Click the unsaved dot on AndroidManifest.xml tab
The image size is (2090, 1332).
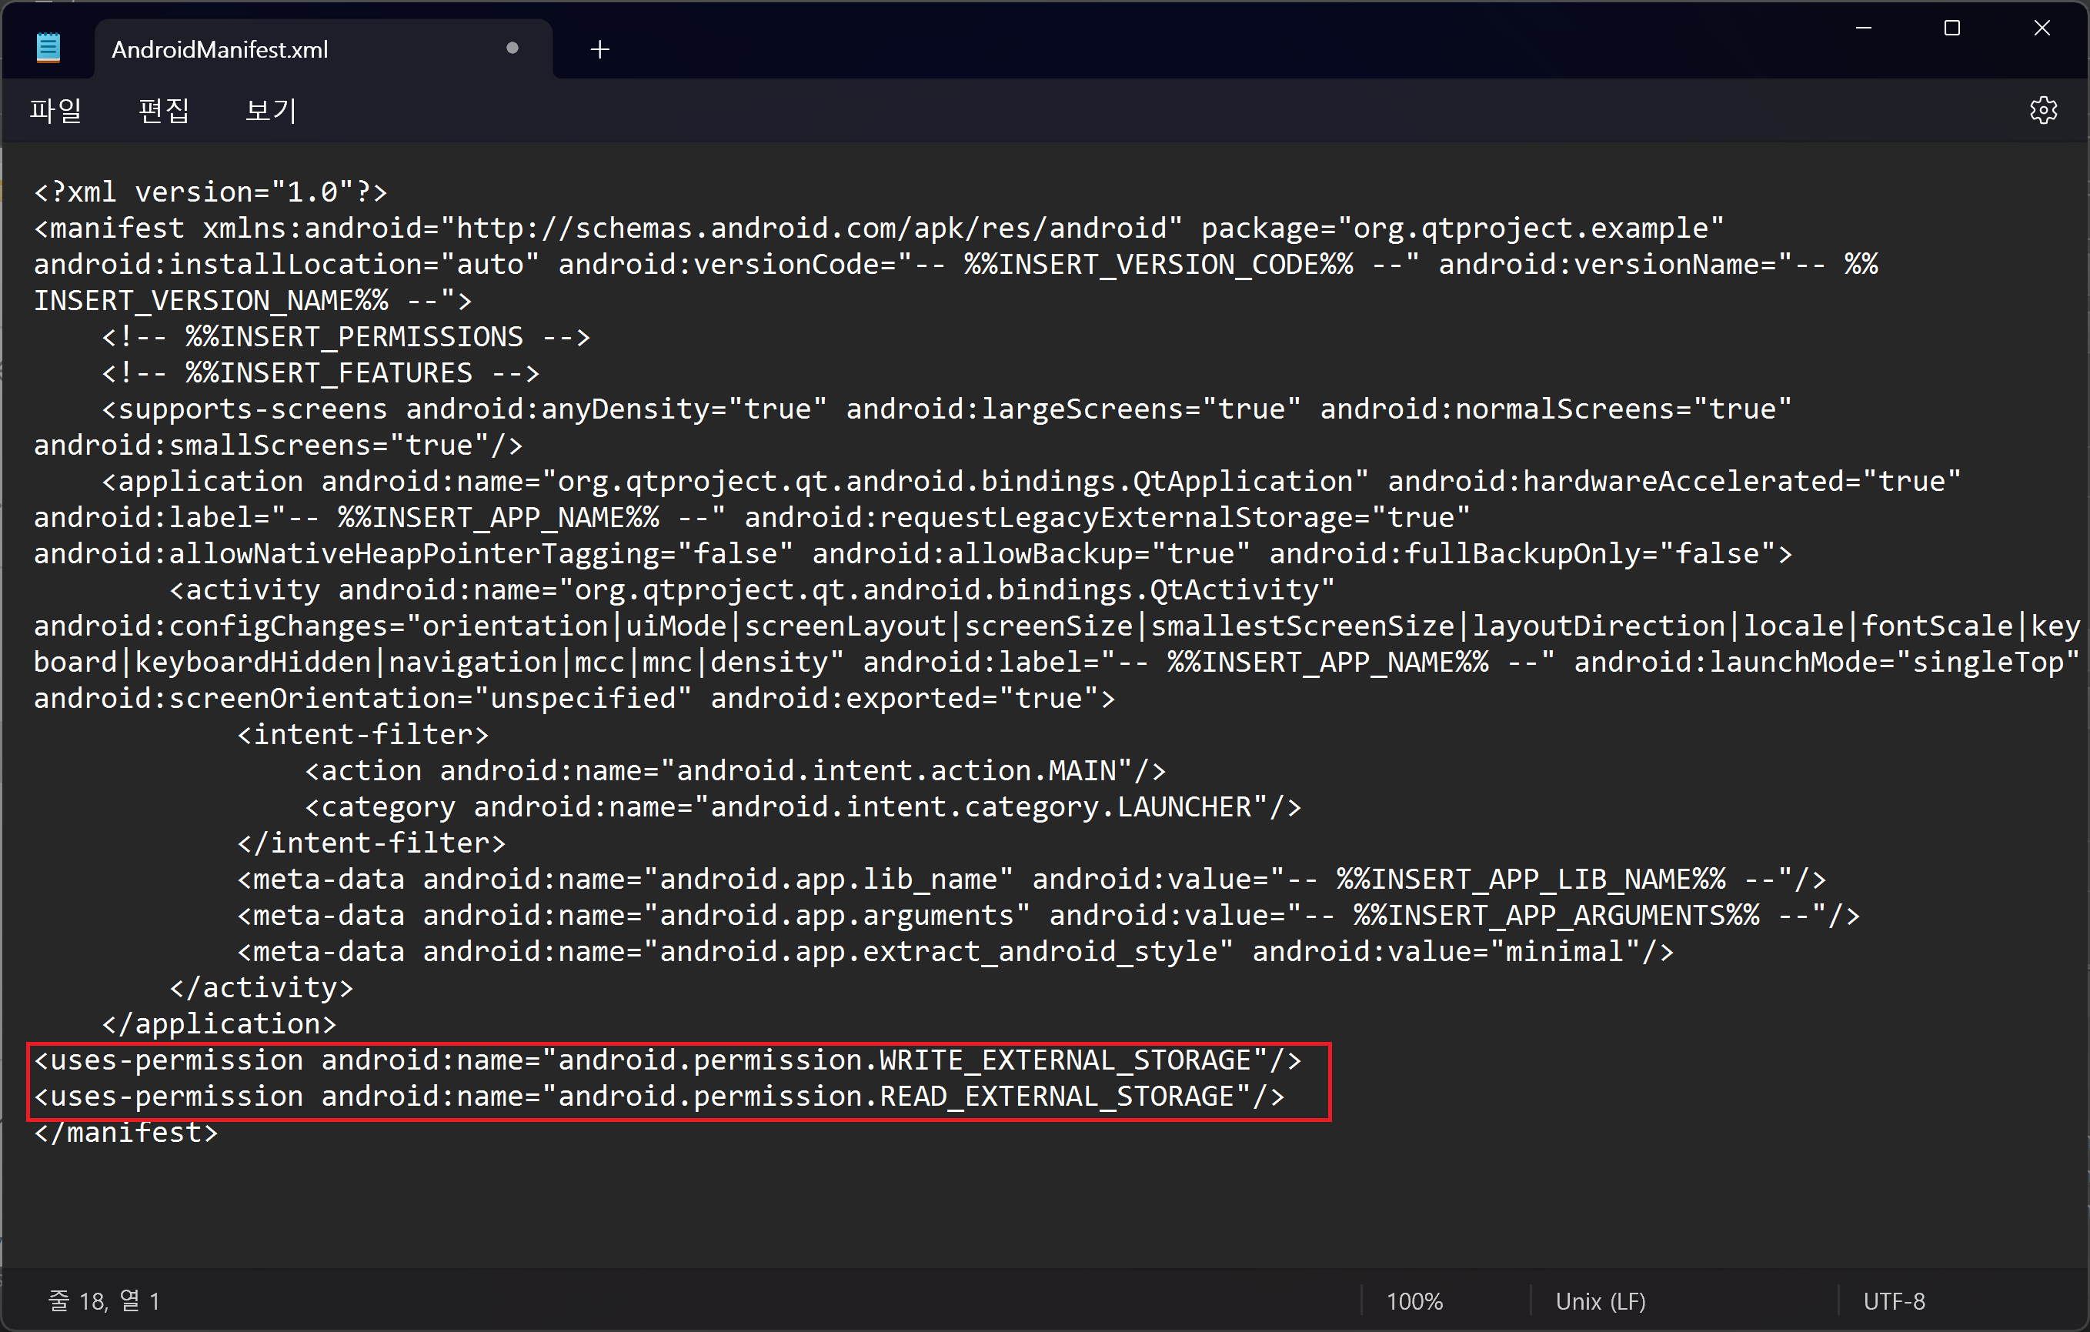coord(512,48)
